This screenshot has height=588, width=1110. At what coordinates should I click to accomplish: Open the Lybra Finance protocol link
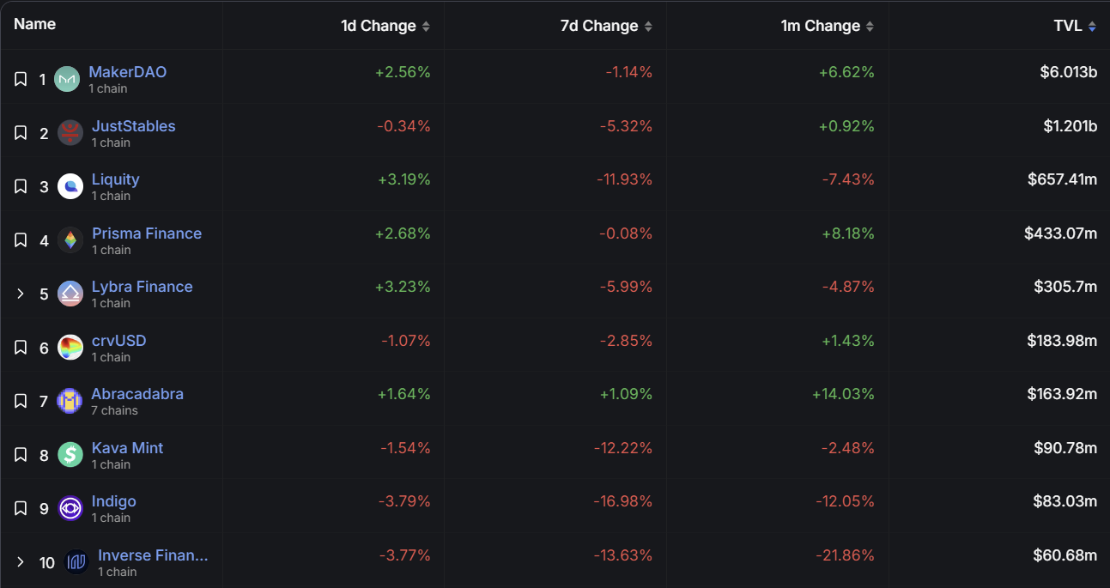(x=142, y=287)
